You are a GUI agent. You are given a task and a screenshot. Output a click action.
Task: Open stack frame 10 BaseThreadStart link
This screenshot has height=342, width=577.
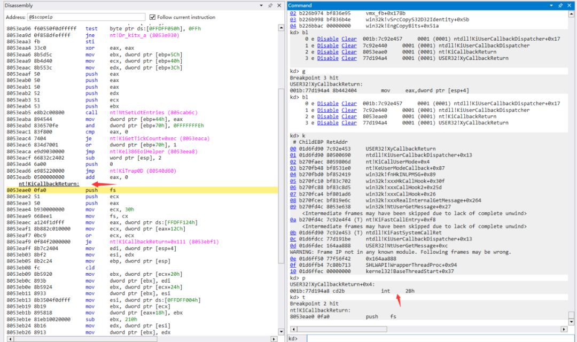click(293, 271)
